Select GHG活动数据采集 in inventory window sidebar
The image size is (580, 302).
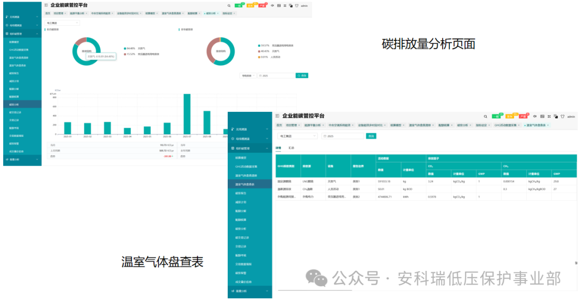(247, 167)
